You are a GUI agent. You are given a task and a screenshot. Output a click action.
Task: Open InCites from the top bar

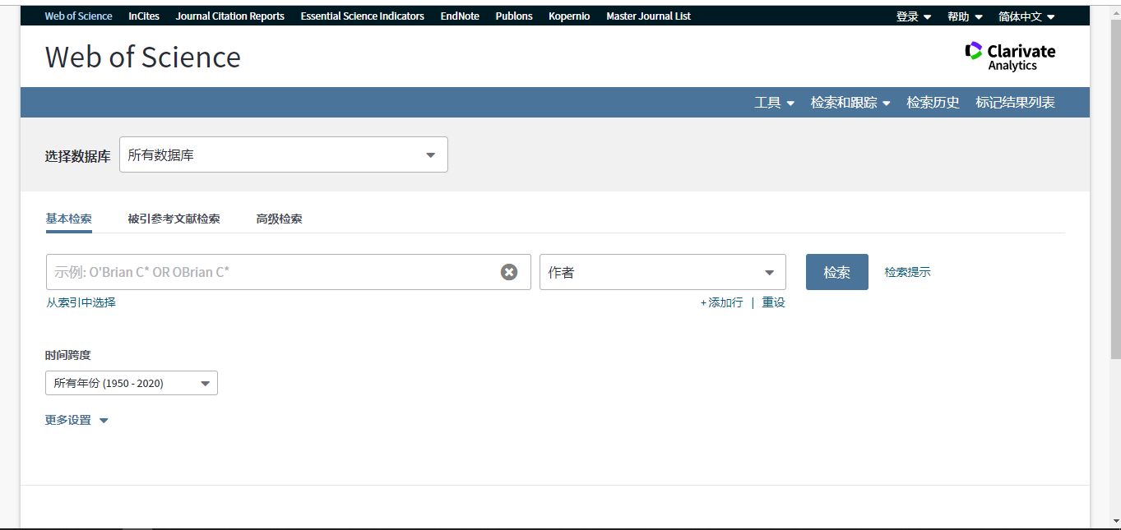coord(144,16)
